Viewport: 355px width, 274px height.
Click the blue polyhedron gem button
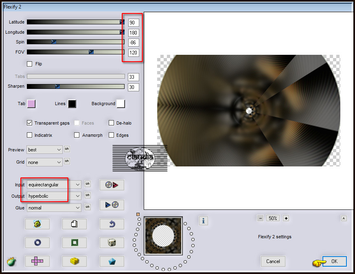coord(112,261)
